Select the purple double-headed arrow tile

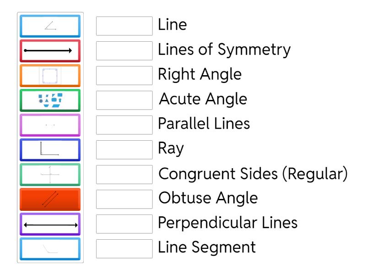click(49, 224)
